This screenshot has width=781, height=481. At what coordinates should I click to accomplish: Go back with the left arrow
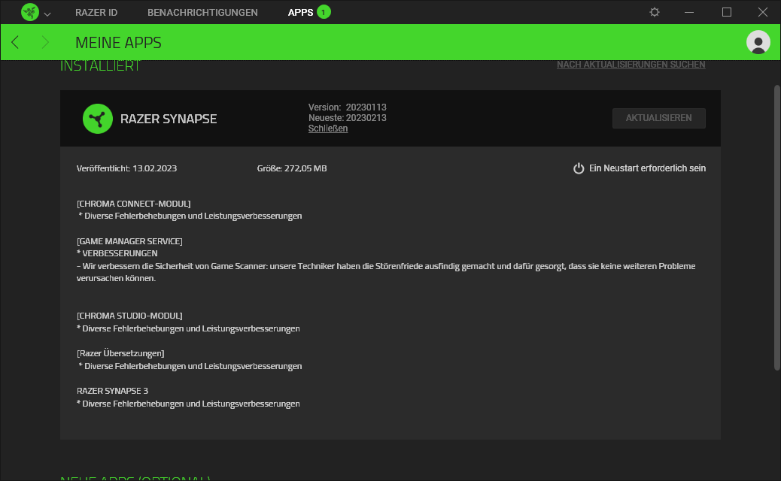tap(15, 42)
